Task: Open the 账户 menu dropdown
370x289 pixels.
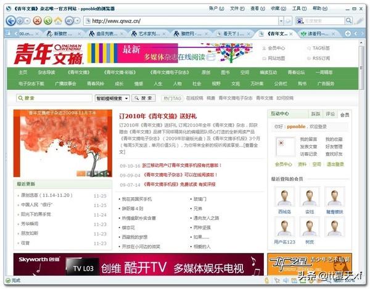Action: click(x=216, y=9)
